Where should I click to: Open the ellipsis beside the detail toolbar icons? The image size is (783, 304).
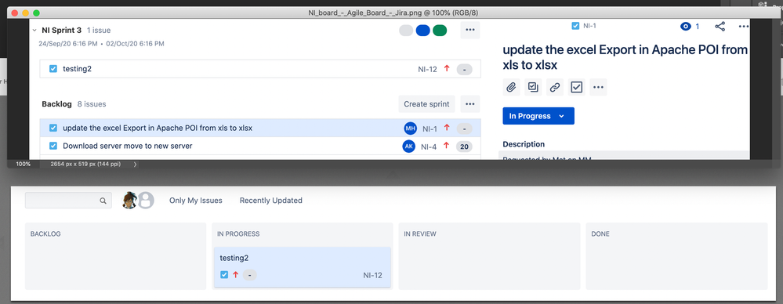click(x=598, y=87)
